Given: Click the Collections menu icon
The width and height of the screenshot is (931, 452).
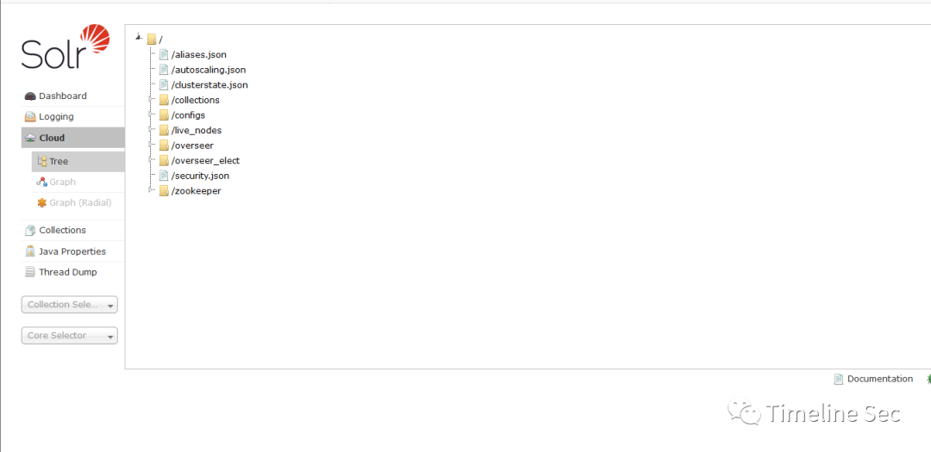Looking at the screenshot, I should click(30, 231).
